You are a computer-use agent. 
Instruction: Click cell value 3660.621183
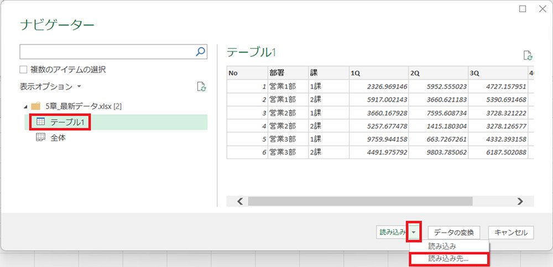[446, 100]
